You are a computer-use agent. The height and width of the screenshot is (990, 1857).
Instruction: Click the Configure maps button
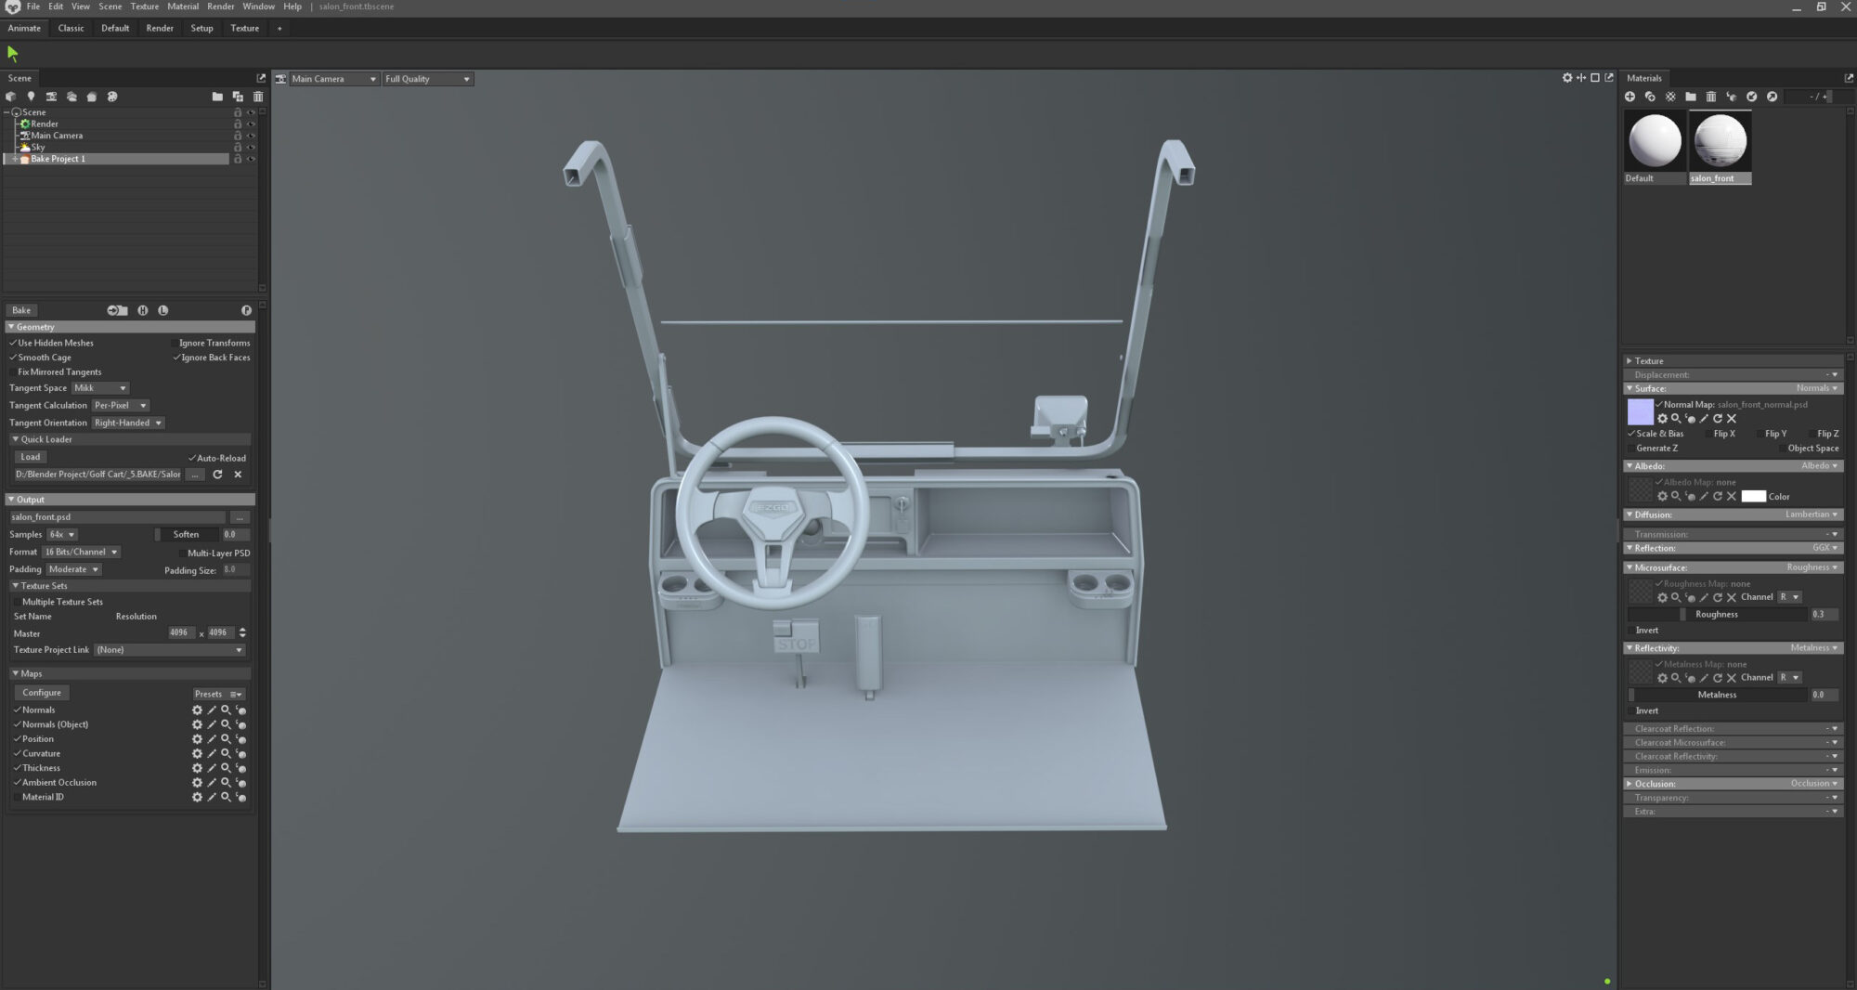click(x=42, y=693)
